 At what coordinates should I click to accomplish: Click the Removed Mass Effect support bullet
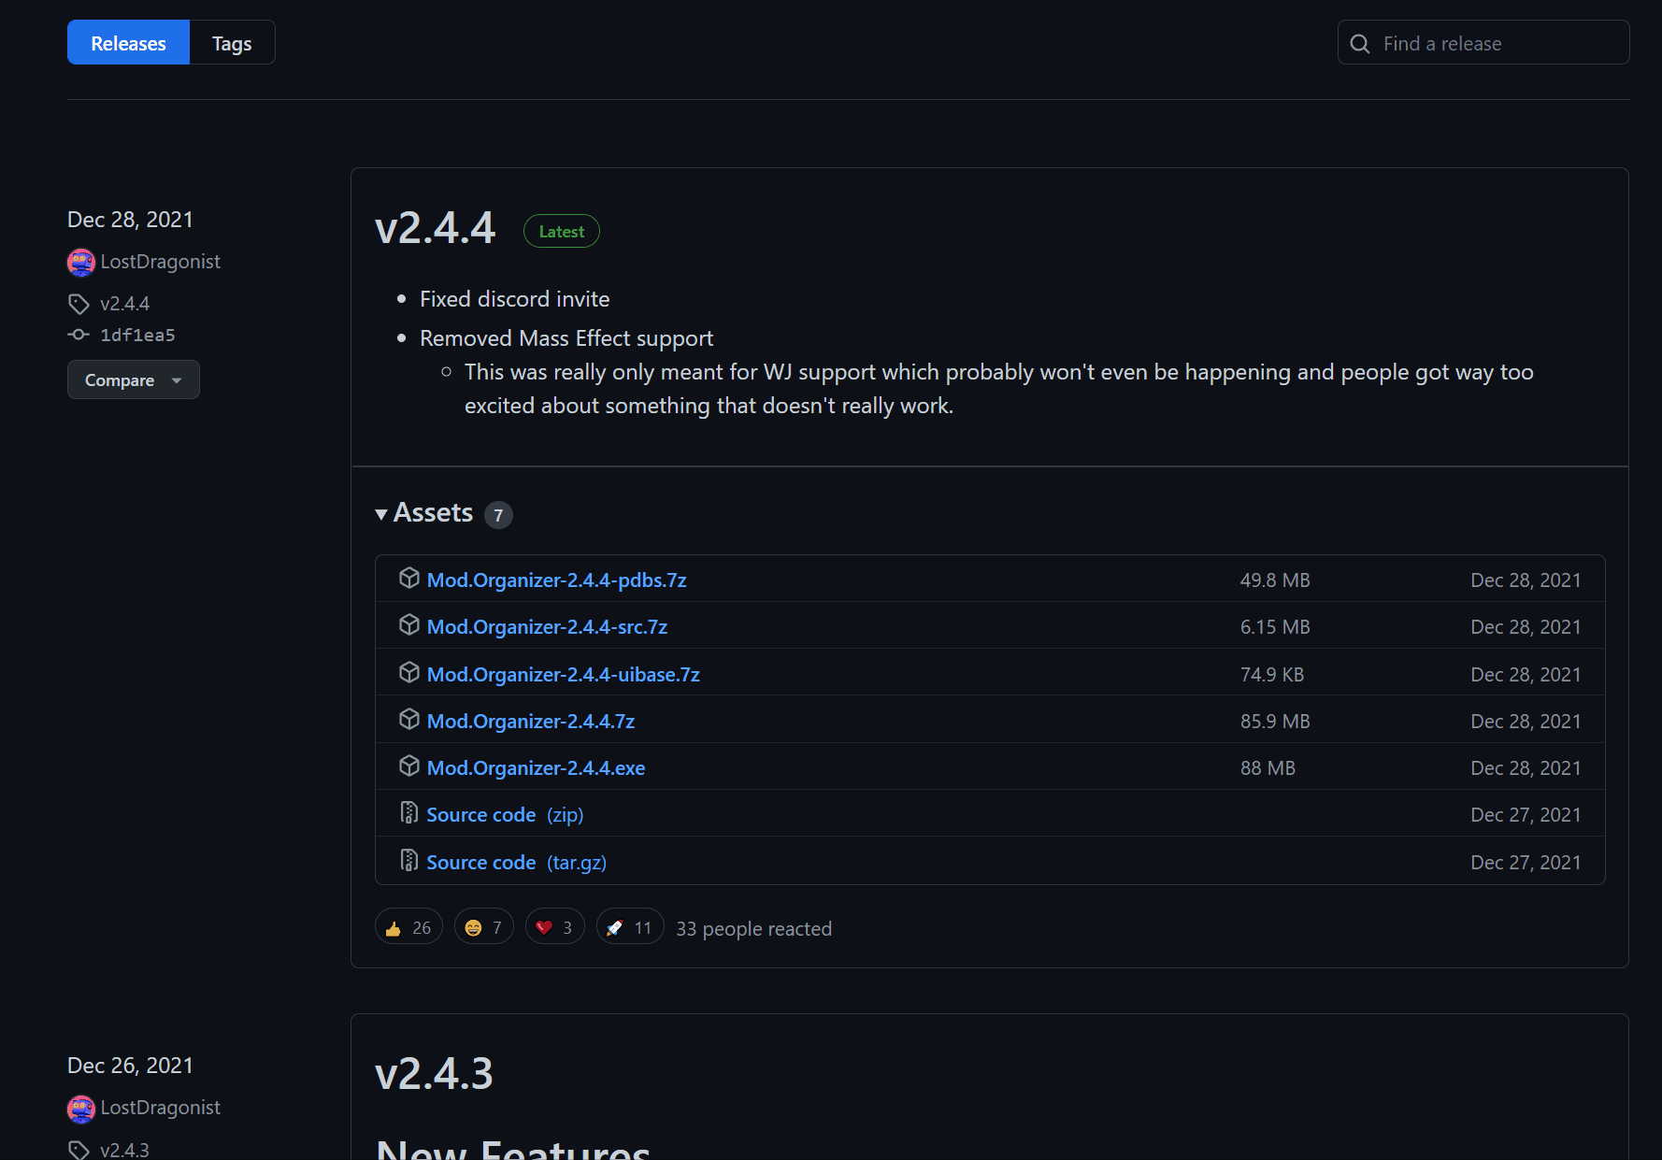point(566,338)
